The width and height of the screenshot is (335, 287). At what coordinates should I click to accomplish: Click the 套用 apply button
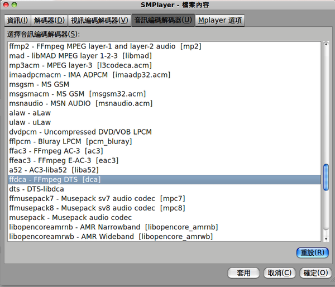coord(243,273)
